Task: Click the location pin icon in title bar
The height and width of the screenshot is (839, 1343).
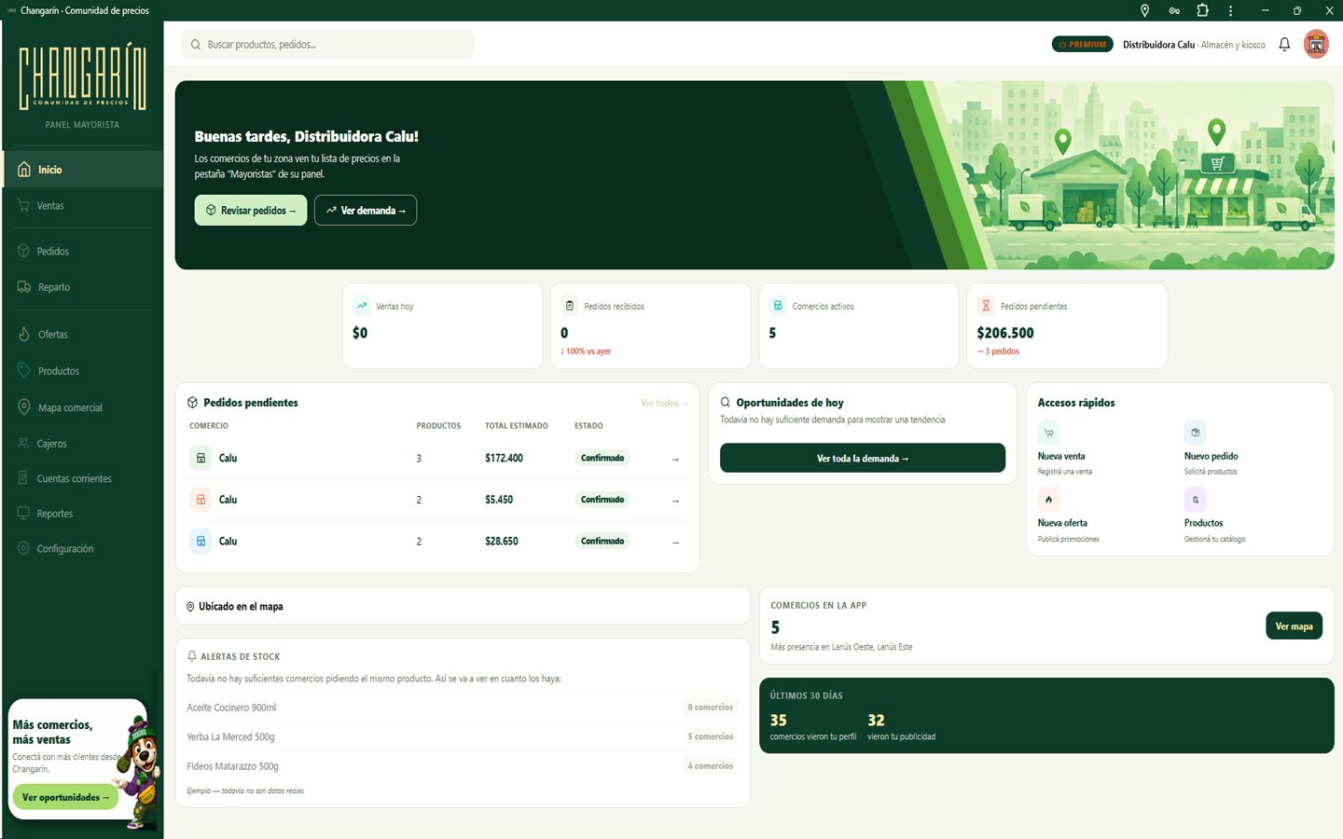Action: (x=1144, y=10)
